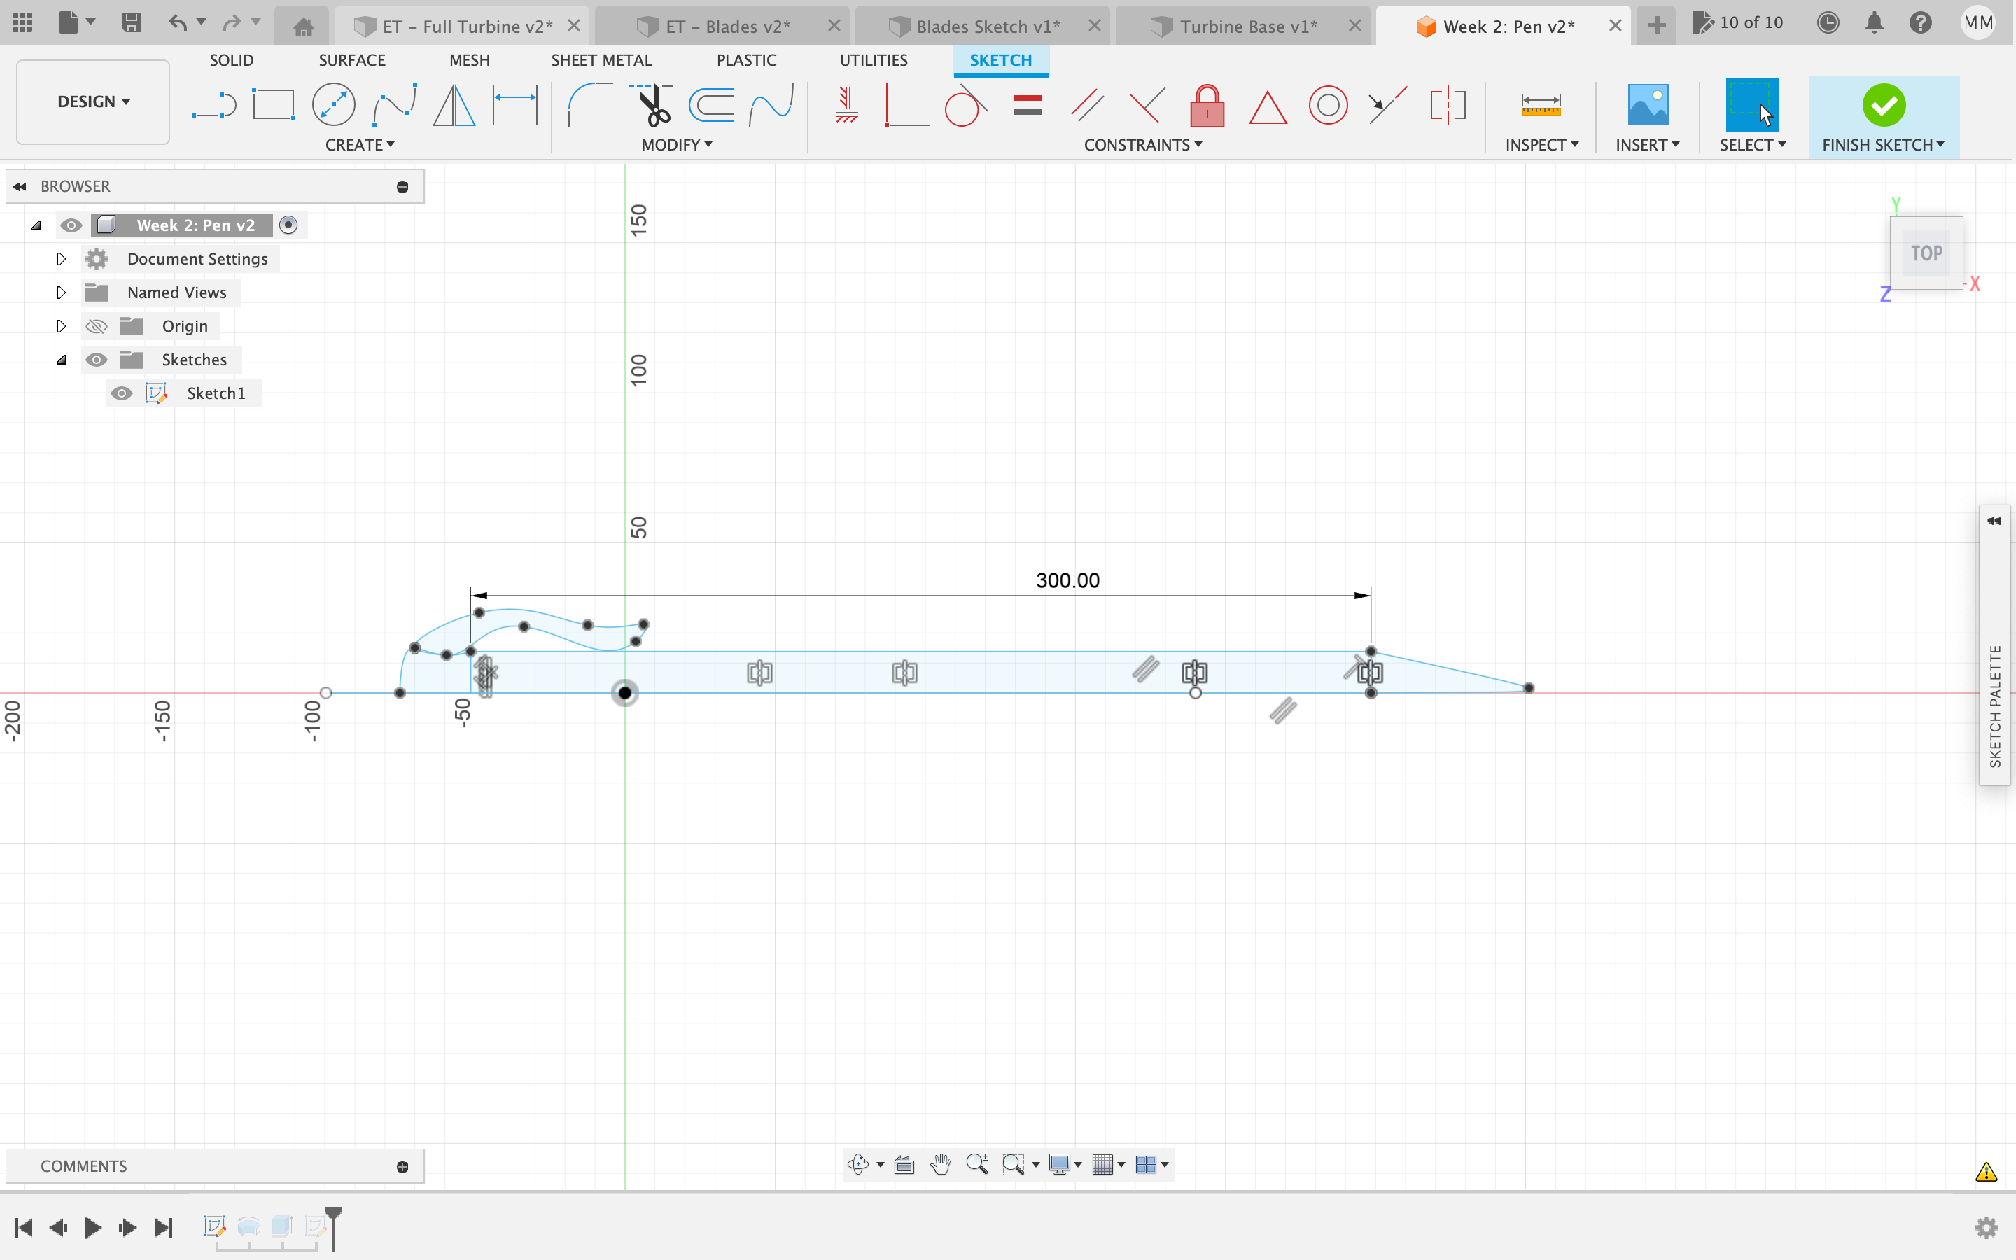
Task: Switch to the Turbine Base v1 document tab
Action: tap(1247, 27)
